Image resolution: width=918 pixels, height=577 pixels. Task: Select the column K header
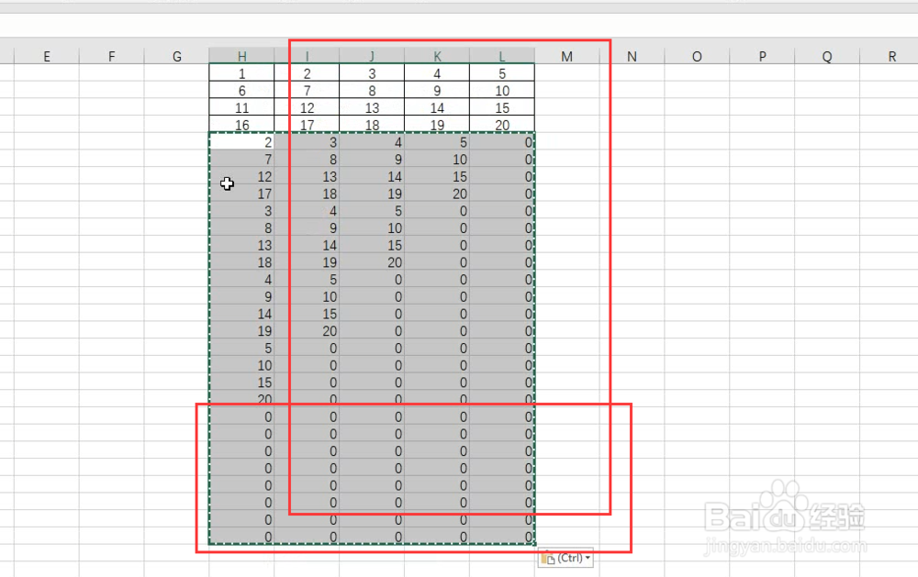(x=437, y=56)
